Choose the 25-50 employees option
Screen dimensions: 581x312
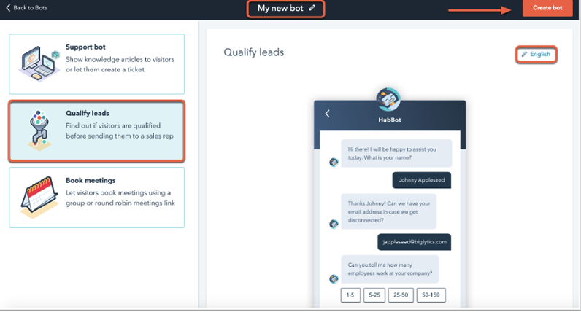[x=401, y=295]
